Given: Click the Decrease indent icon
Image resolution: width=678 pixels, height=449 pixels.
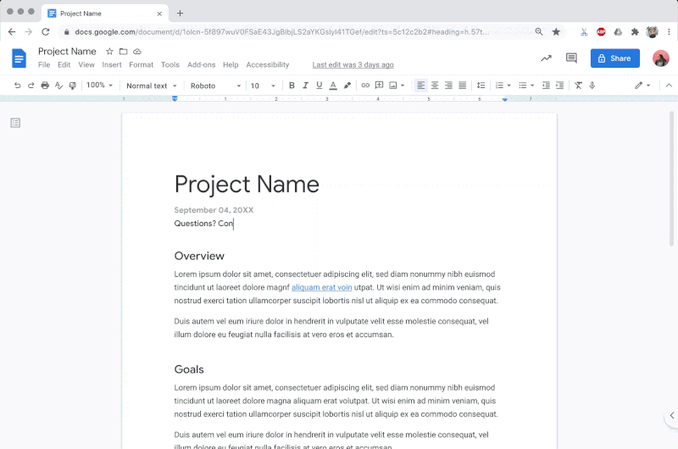Looking at the screenshot, I should click(x=546, y=86).
